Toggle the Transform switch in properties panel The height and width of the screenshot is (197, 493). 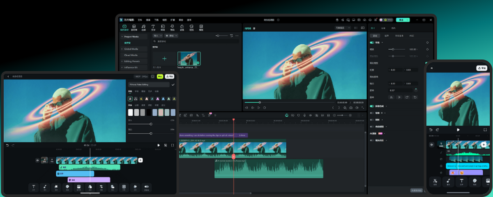point(372,42)
